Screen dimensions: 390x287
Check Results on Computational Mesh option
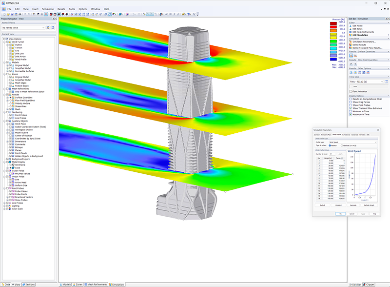[x=350, y=98]
